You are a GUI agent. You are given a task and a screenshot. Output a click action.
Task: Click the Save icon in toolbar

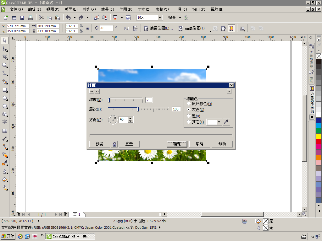click(x=22, y=18)
